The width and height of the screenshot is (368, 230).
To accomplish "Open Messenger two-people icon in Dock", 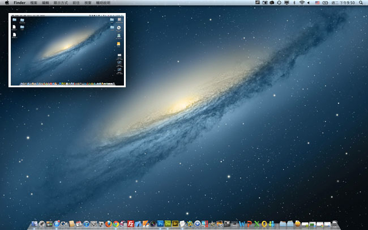I will [x=272, y=224].
